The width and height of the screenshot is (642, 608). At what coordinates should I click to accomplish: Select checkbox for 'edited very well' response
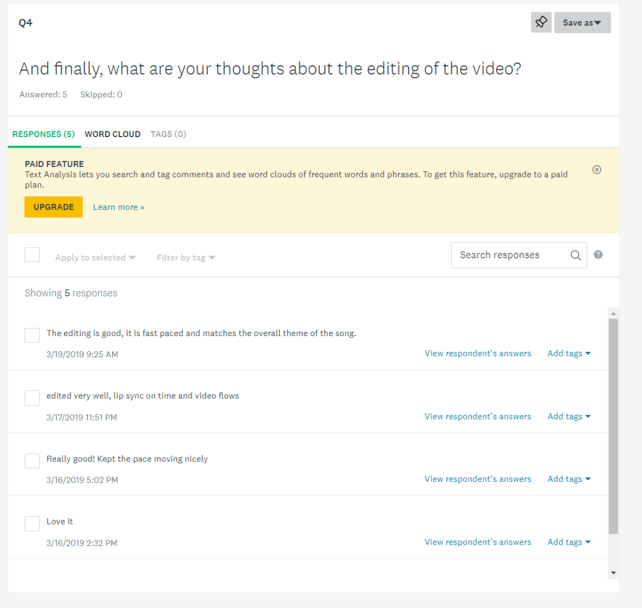(x=32, y=398)
